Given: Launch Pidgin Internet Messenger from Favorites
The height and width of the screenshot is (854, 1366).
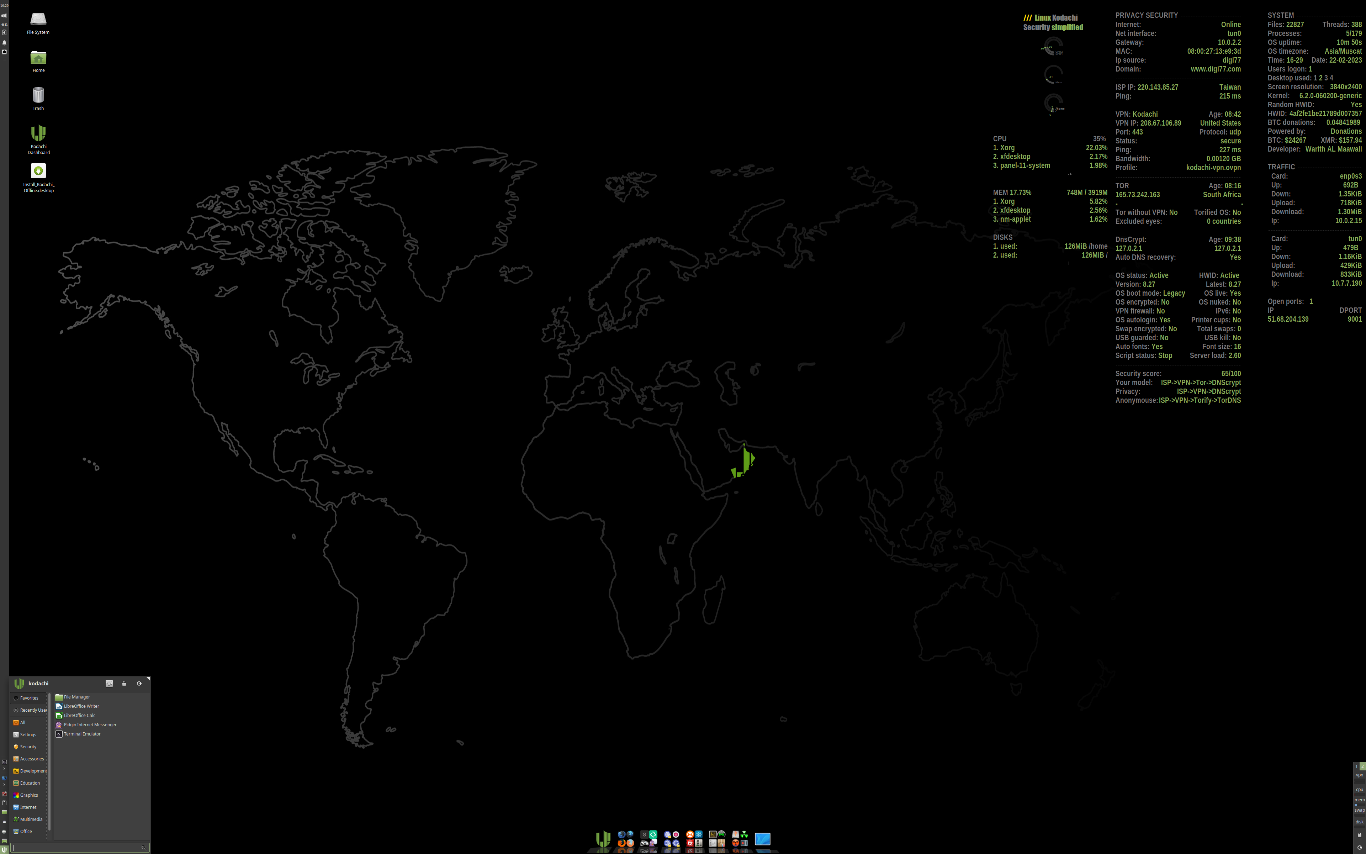Looking at the screenshot, I should click(x=90, y=725).
